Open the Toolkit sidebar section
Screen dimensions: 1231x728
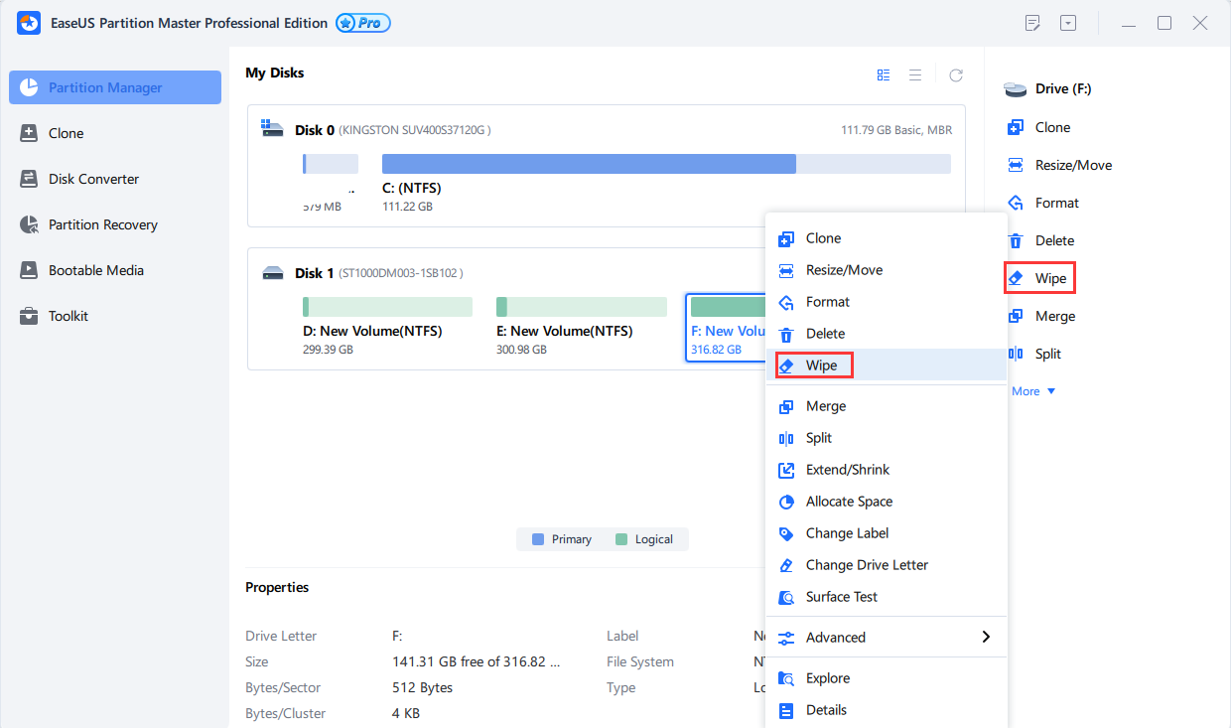68,316
